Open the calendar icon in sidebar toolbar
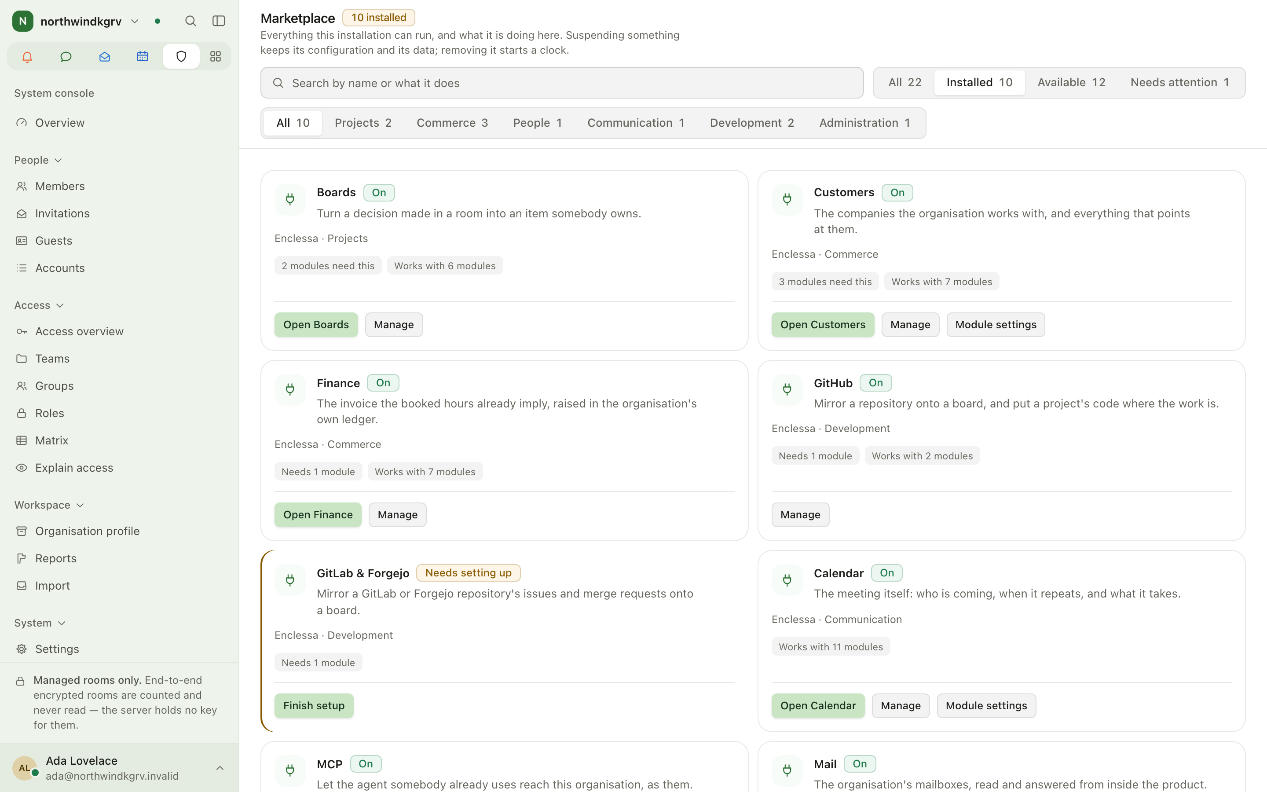This screenshot has height=792, width=1267. [143, 57]
